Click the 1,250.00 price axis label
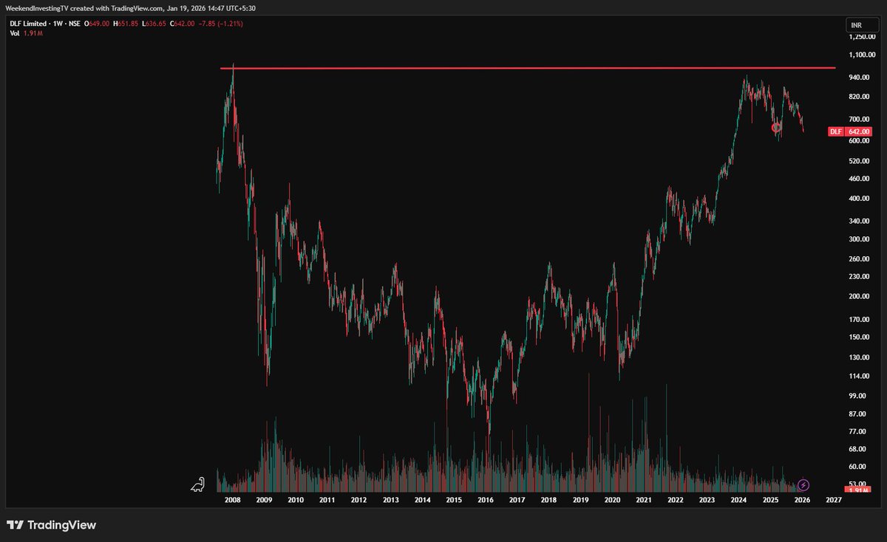 coord(862,37)
